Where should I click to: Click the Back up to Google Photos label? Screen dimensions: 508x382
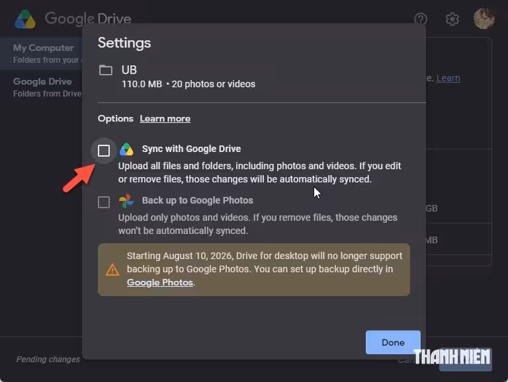coord(197,200)
